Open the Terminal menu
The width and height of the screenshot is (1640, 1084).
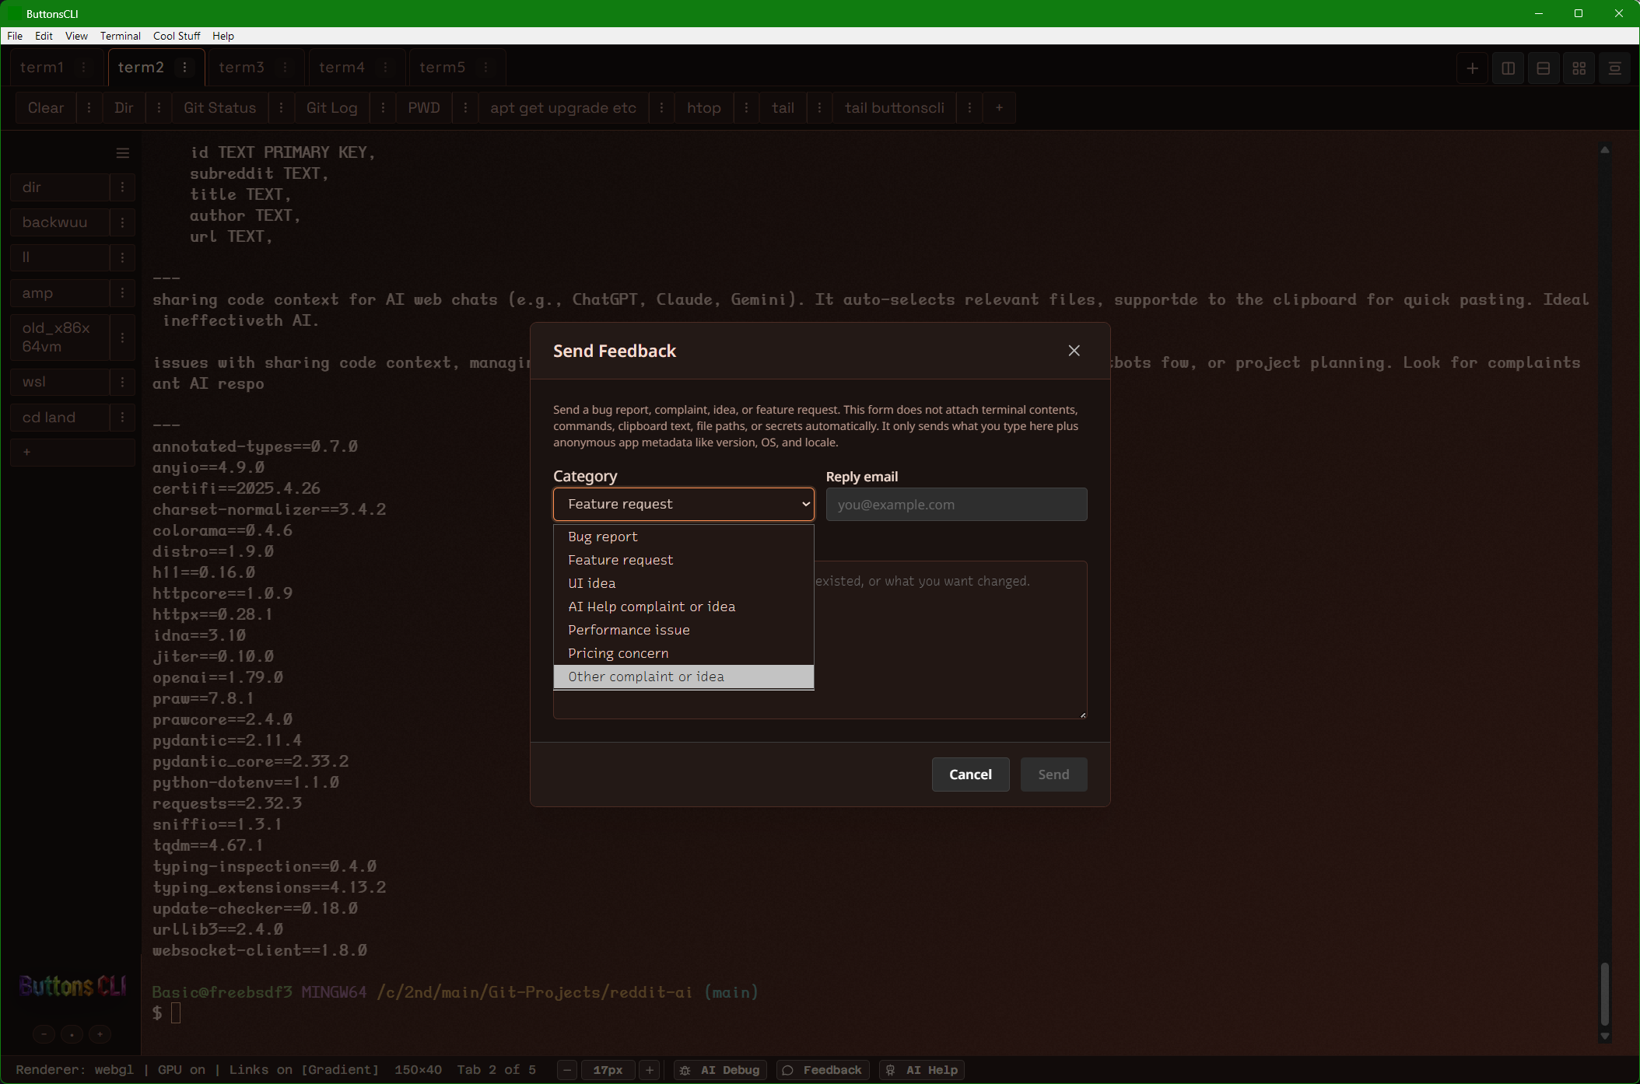click(121, 36)
